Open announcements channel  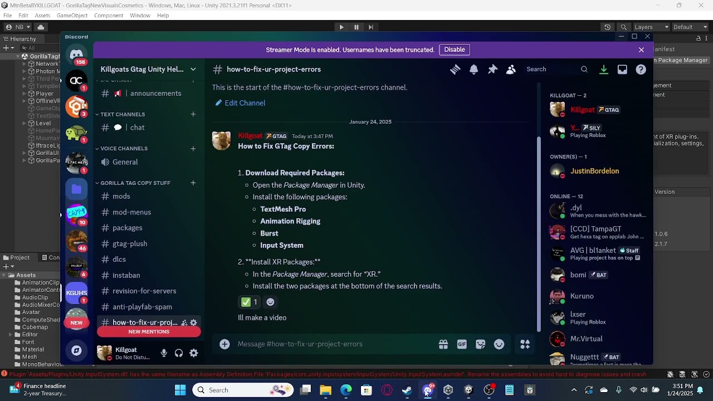[148, 94]
